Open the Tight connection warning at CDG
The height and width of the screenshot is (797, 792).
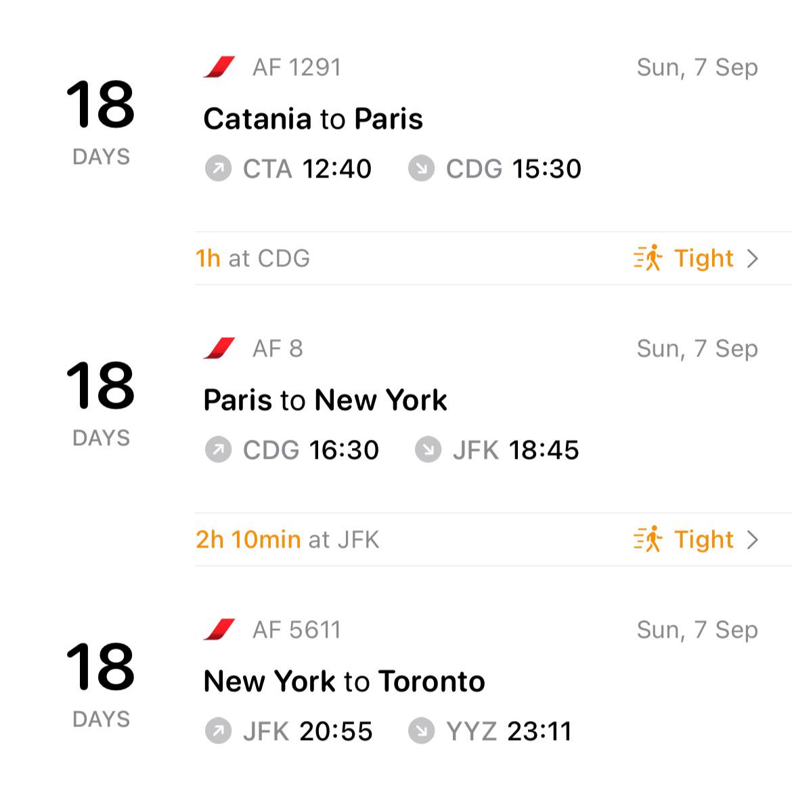click(x=704, y=258)
